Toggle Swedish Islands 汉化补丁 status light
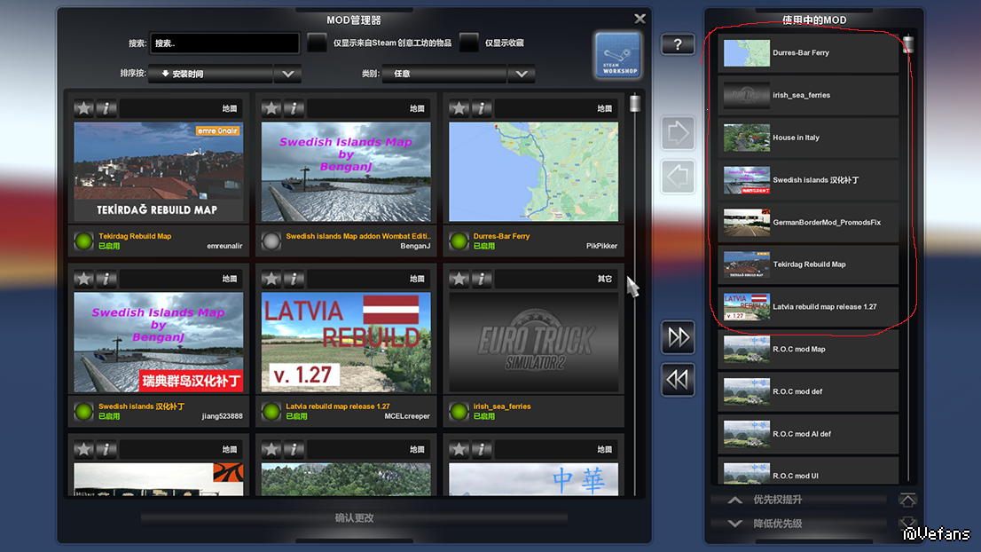 pyautogui.click(x=84, y=411)
